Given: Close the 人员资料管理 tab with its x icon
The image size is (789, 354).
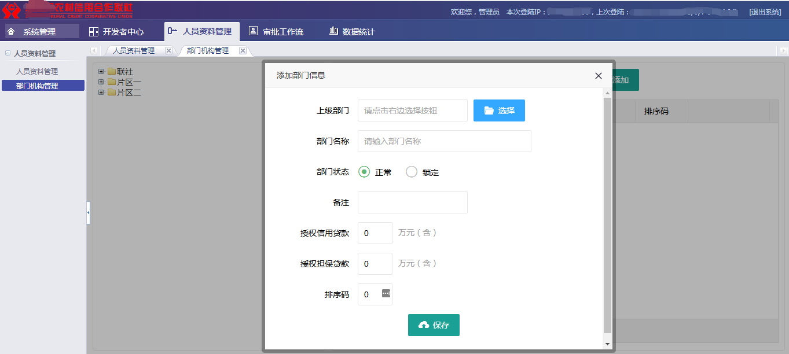Looking at the screenshot, I should tap(168, 50).
